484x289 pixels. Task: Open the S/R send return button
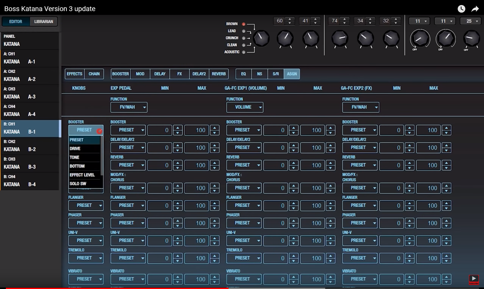pyautogui.click(x=276, y=74)
